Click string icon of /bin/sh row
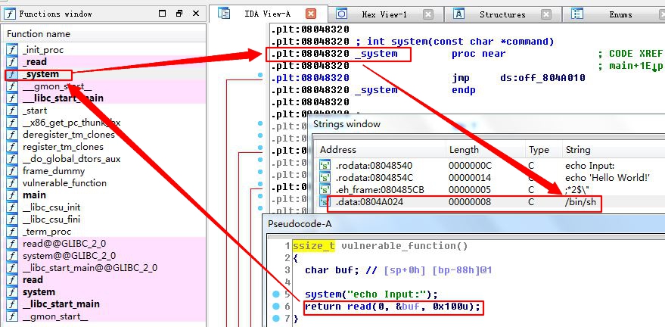This screenshot has height=327, width=665. coord(325,203)
